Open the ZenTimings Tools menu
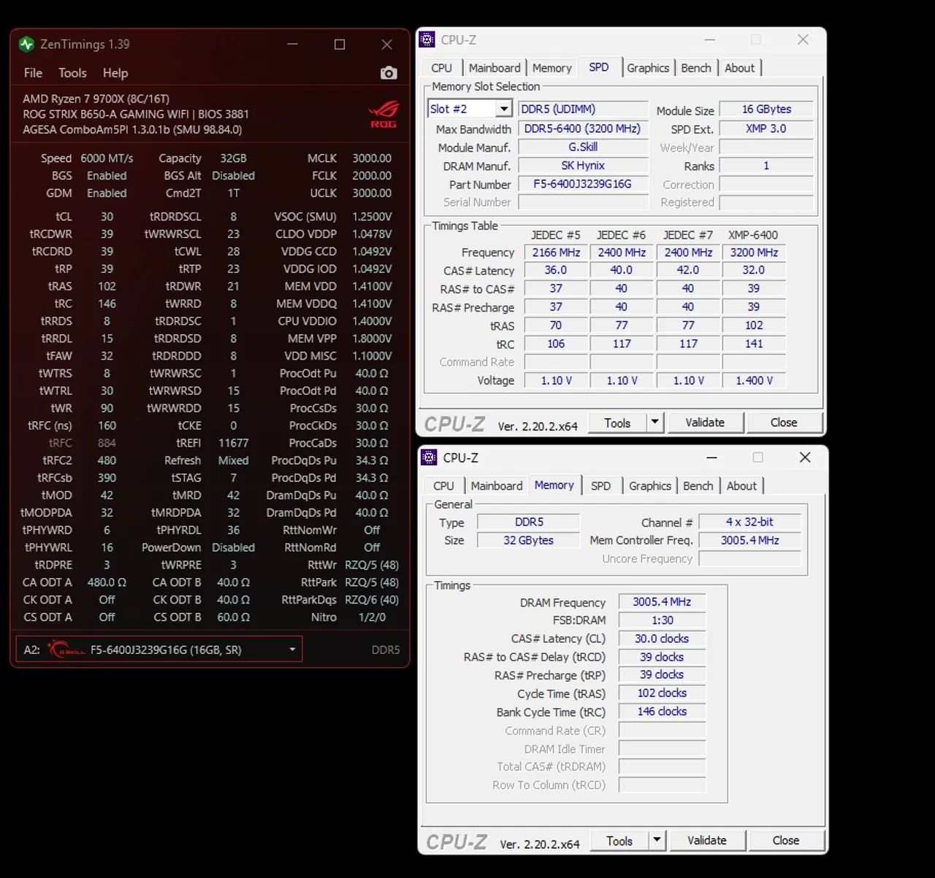The width and height of the screenshot is (935, 878). (72, 73)
